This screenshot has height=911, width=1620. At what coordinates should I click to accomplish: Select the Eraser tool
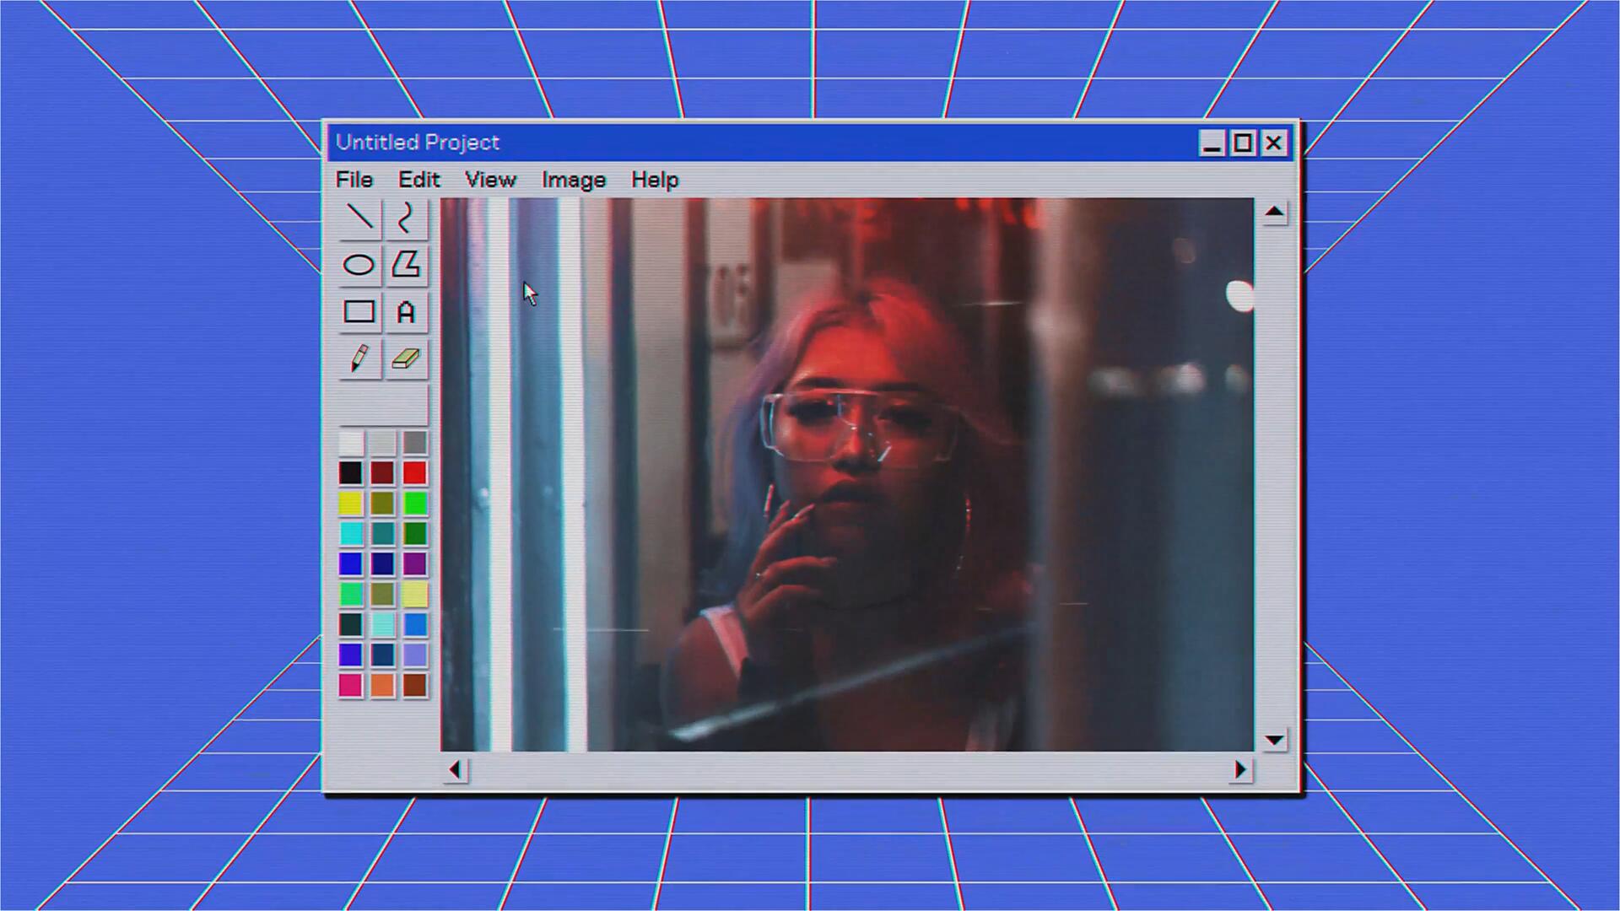[406, 359]
